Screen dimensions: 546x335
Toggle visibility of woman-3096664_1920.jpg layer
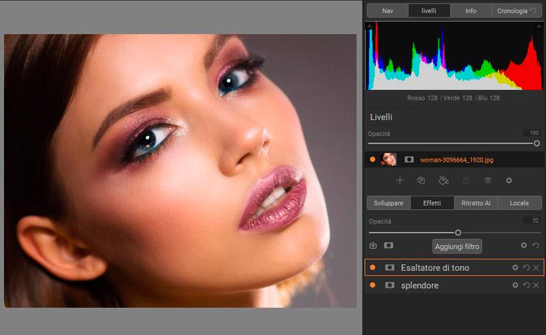pyautogui.click(x=373, y=159)
